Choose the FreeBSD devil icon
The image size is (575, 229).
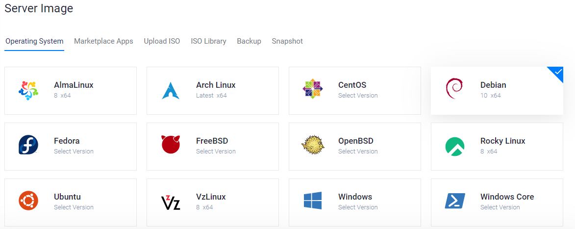click(x=171, y=145)
